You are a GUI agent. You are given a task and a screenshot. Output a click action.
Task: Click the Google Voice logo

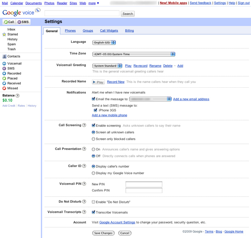click(21, 12)
